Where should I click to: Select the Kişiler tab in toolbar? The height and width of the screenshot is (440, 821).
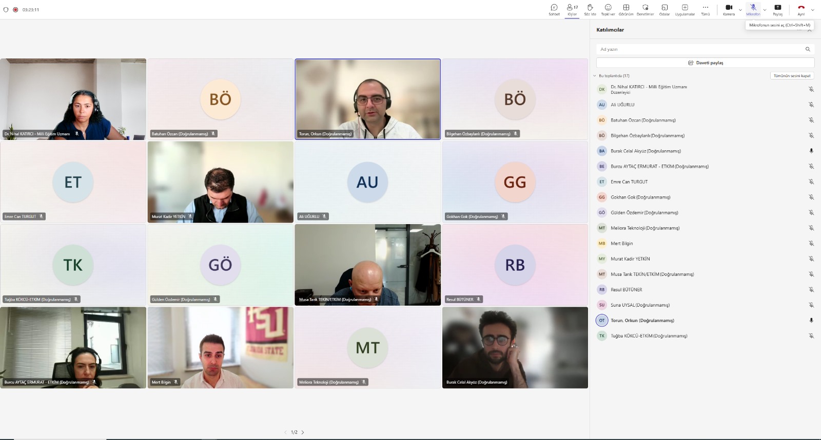click(x=572, y=9)
